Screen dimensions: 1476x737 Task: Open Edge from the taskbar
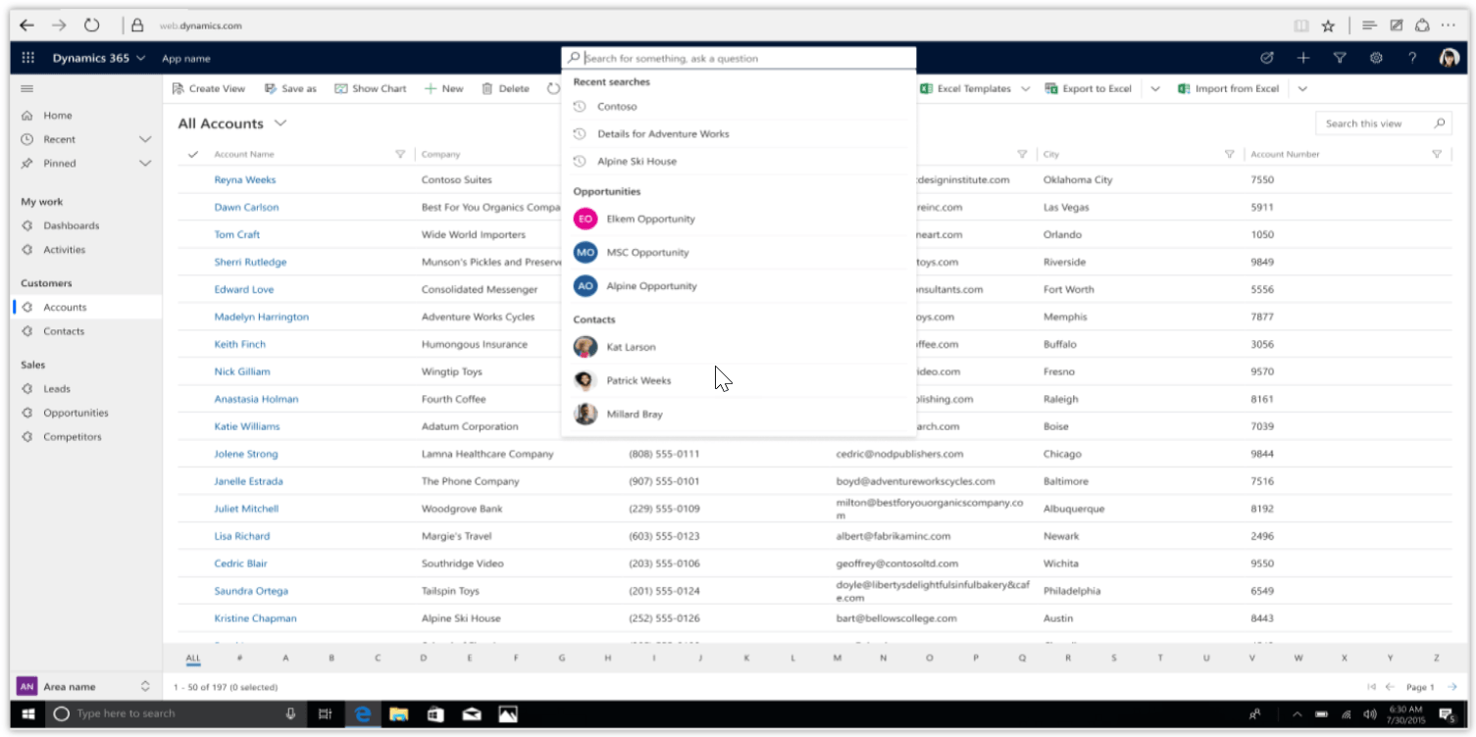[x=362, y=713]
